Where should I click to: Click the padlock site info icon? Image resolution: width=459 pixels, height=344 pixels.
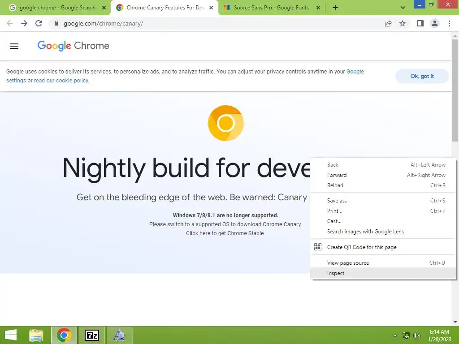56,23
